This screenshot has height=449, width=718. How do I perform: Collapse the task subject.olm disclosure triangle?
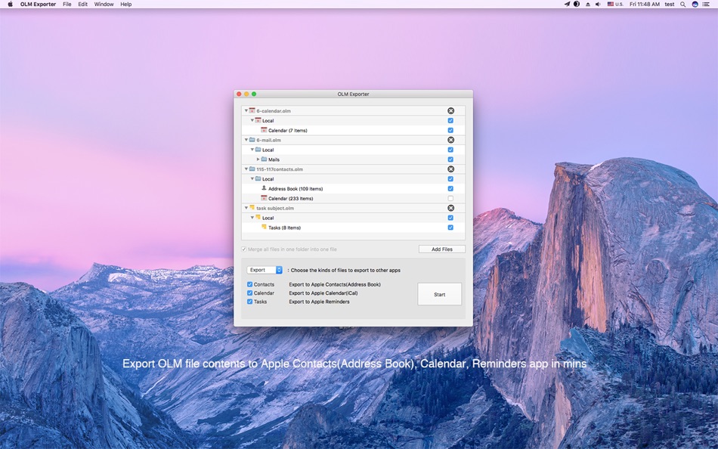[246, 208]
